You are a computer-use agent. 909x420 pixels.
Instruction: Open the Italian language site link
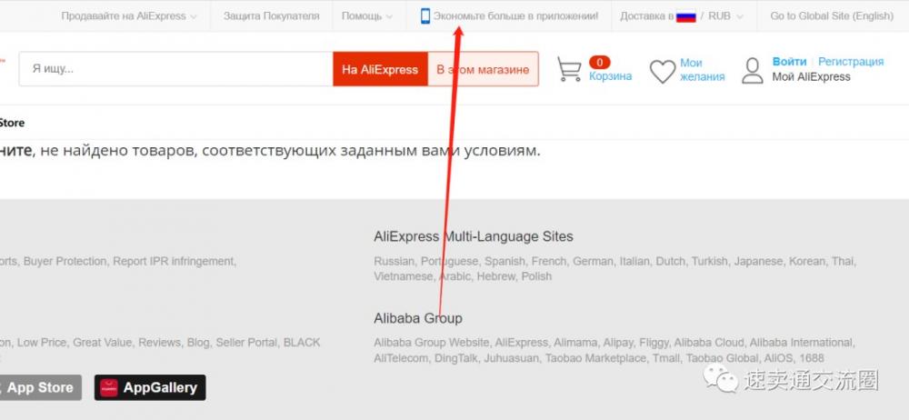coord(634,262)
